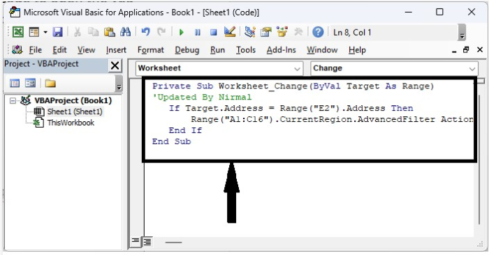Run macro with the green play icon
The width and height of the screenshot is (489, 255).
(181, 32)
